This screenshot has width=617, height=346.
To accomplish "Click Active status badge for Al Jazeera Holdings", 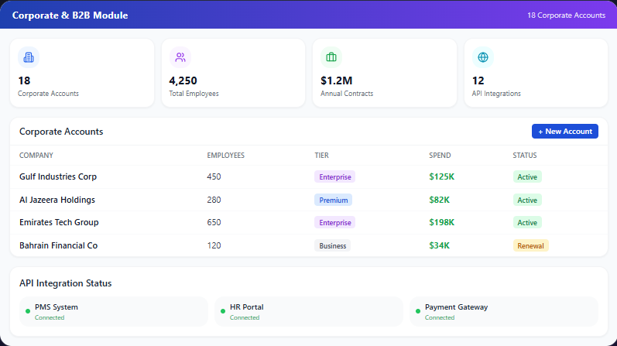I will (x=527, y=200).
